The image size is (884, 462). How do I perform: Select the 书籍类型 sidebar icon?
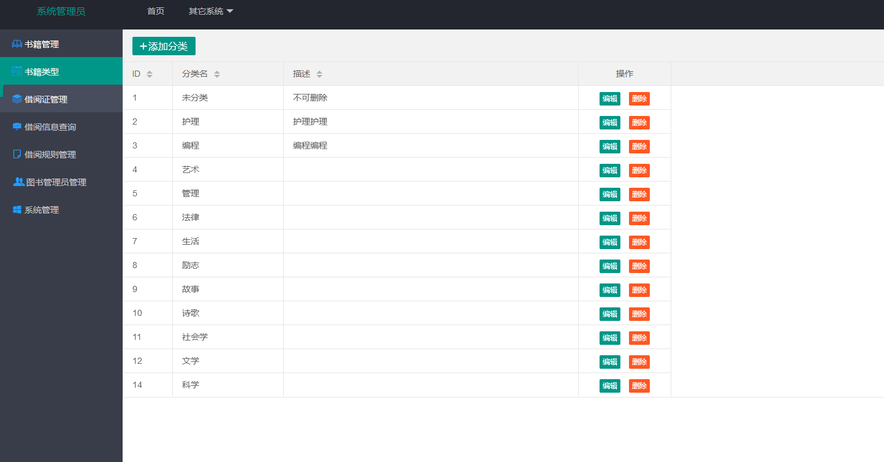click(x=16, y=71)
